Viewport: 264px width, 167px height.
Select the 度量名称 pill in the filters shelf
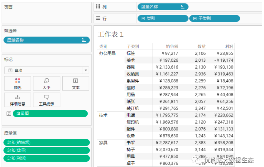[x=46, y=40]
